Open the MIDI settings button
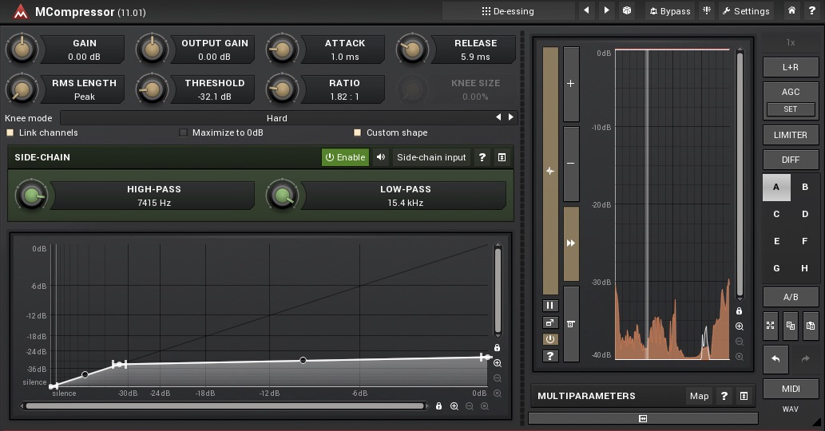 click(791, 389)
